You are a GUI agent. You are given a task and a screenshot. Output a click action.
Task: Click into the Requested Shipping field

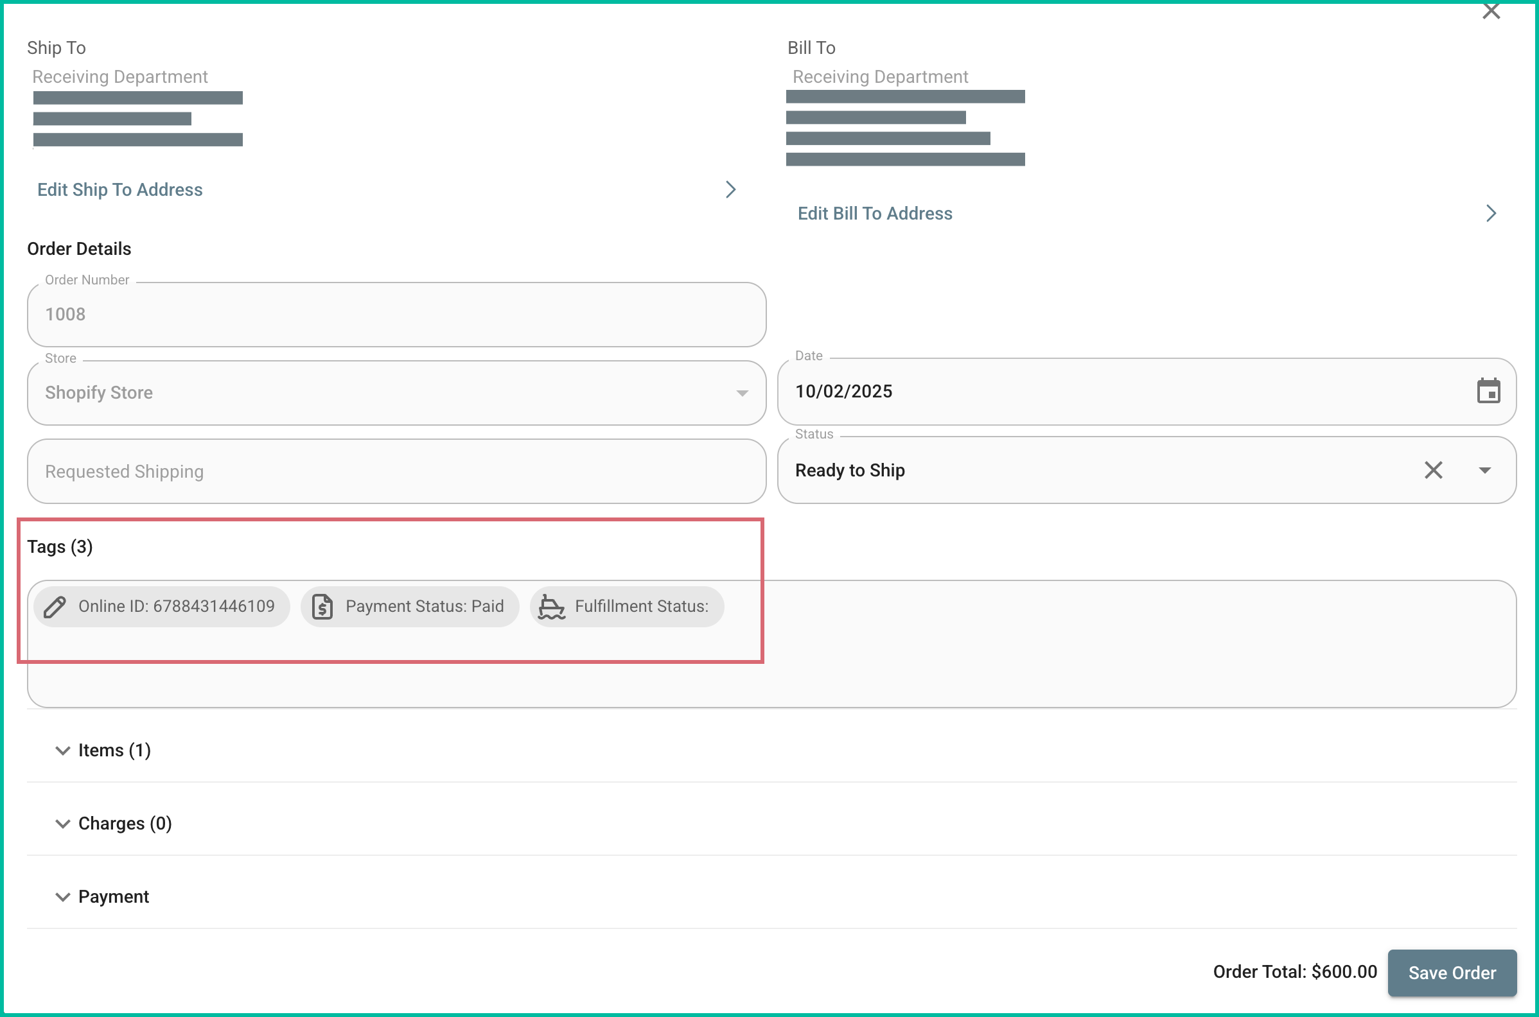(x=396, y=471)
